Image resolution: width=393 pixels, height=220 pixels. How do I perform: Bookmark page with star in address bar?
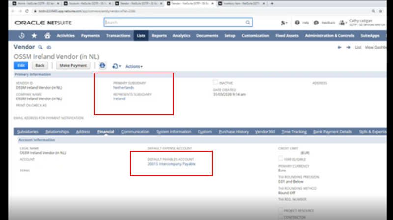click(380, 11)
